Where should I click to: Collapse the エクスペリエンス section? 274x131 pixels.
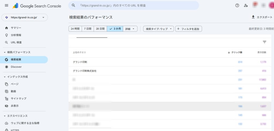tap(16, 116)
